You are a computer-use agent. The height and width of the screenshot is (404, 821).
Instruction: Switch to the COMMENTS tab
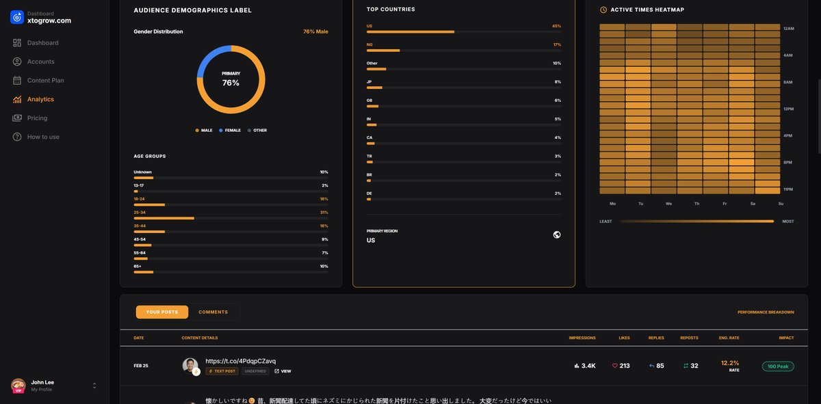coord(213,311)
